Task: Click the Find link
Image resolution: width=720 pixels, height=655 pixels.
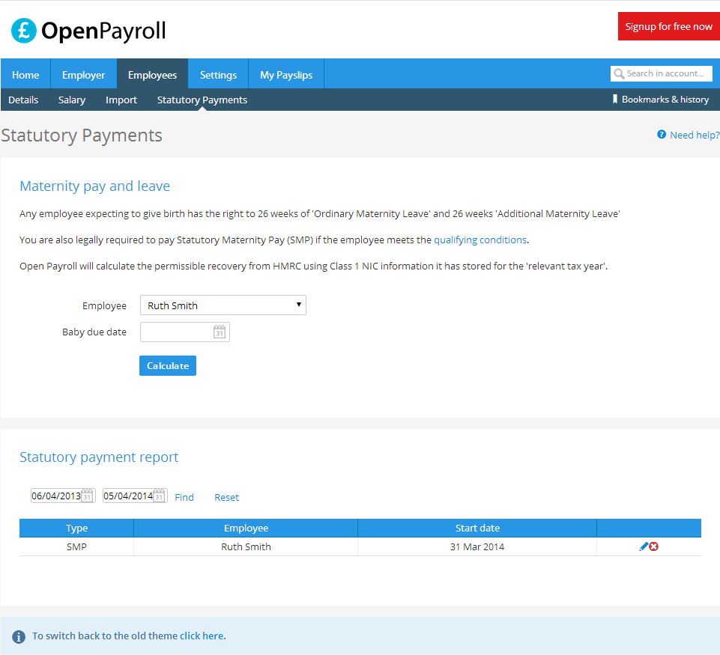Action: click(x=184, y=497)
